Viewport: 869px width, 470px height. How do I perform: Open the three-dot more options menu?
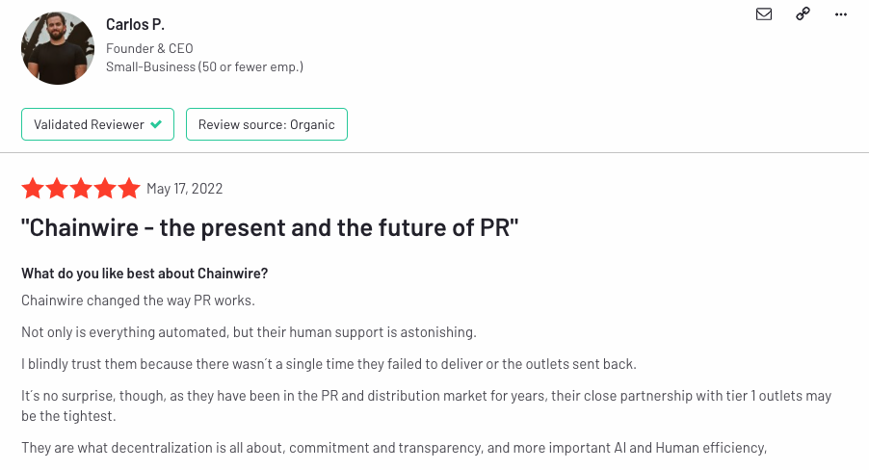pos(841,13)
